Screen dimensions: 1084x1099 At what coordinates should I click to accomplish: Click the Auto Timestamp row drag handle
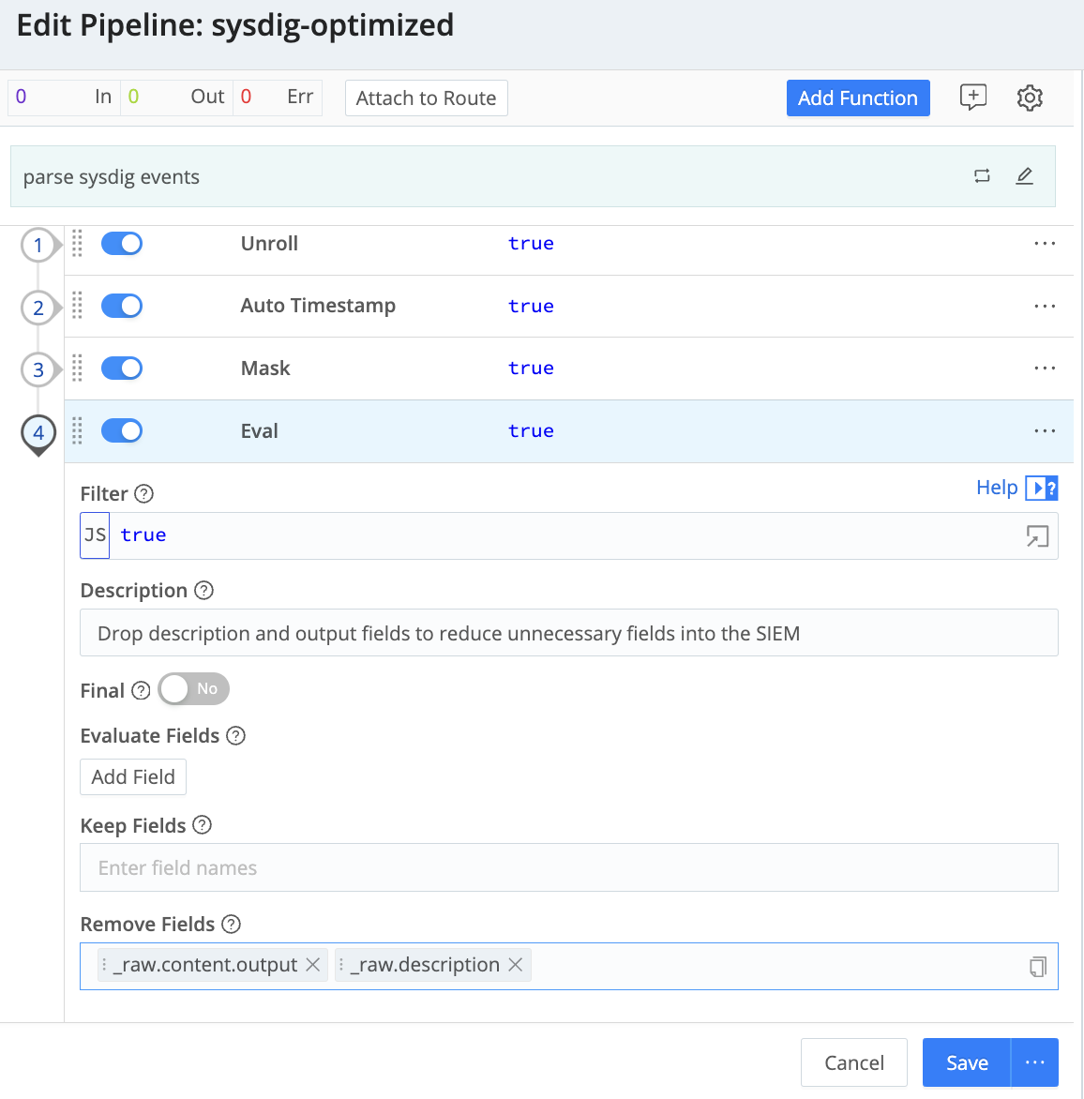pos(77,307)
